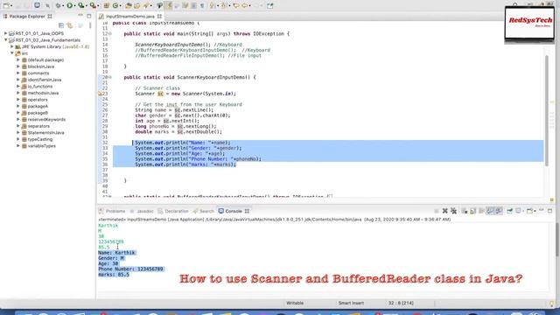The width and height of the screenshot is (560, 315).
Task: Expand the io_functions package
Action: 18,86
